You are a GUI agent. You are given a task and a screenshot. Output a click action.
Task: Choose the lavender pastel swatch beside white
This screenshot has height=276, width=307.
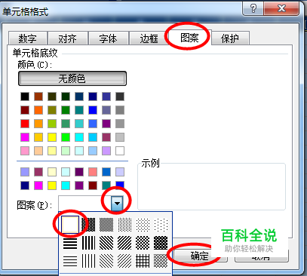pos(106,151)
